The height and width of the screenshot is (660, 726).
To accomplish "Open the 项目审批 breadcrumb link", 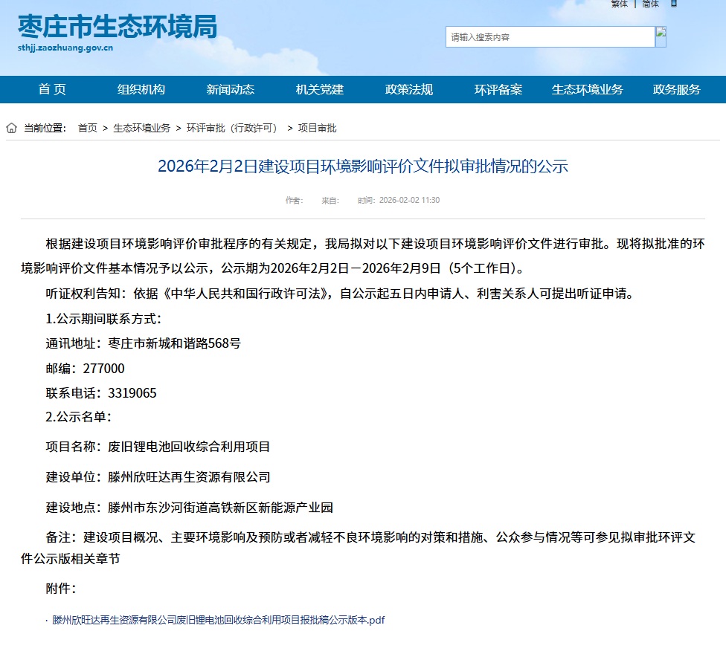I will click(318, 127).
